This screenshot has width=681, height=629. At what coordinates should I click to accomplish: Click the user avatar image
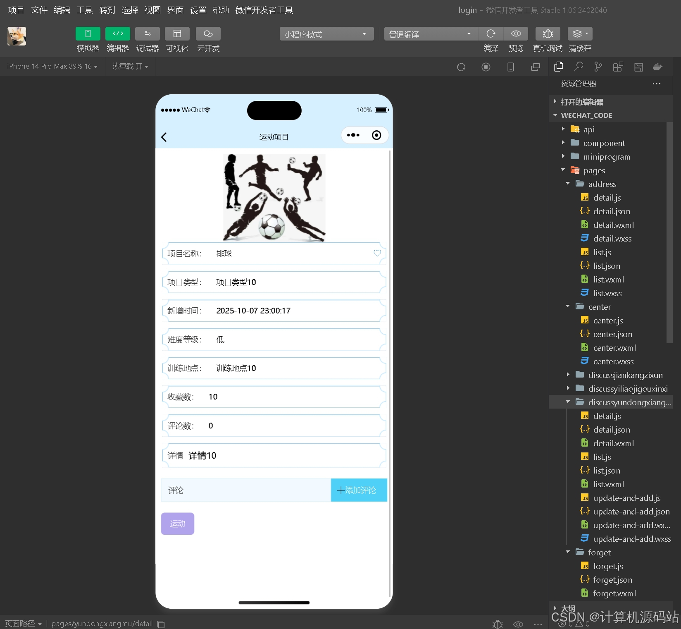point(17,36)
